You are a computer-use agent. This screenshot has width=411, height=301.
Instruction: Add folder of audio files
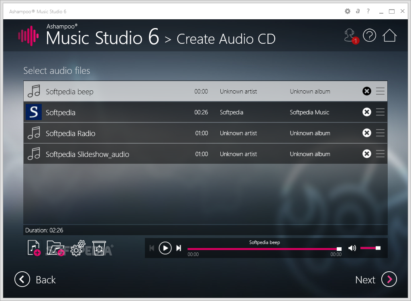pyautogui.click(x=55, y=248)
